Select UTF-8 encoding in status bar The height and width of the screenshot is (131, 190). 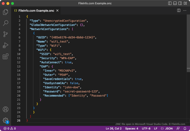146,129
